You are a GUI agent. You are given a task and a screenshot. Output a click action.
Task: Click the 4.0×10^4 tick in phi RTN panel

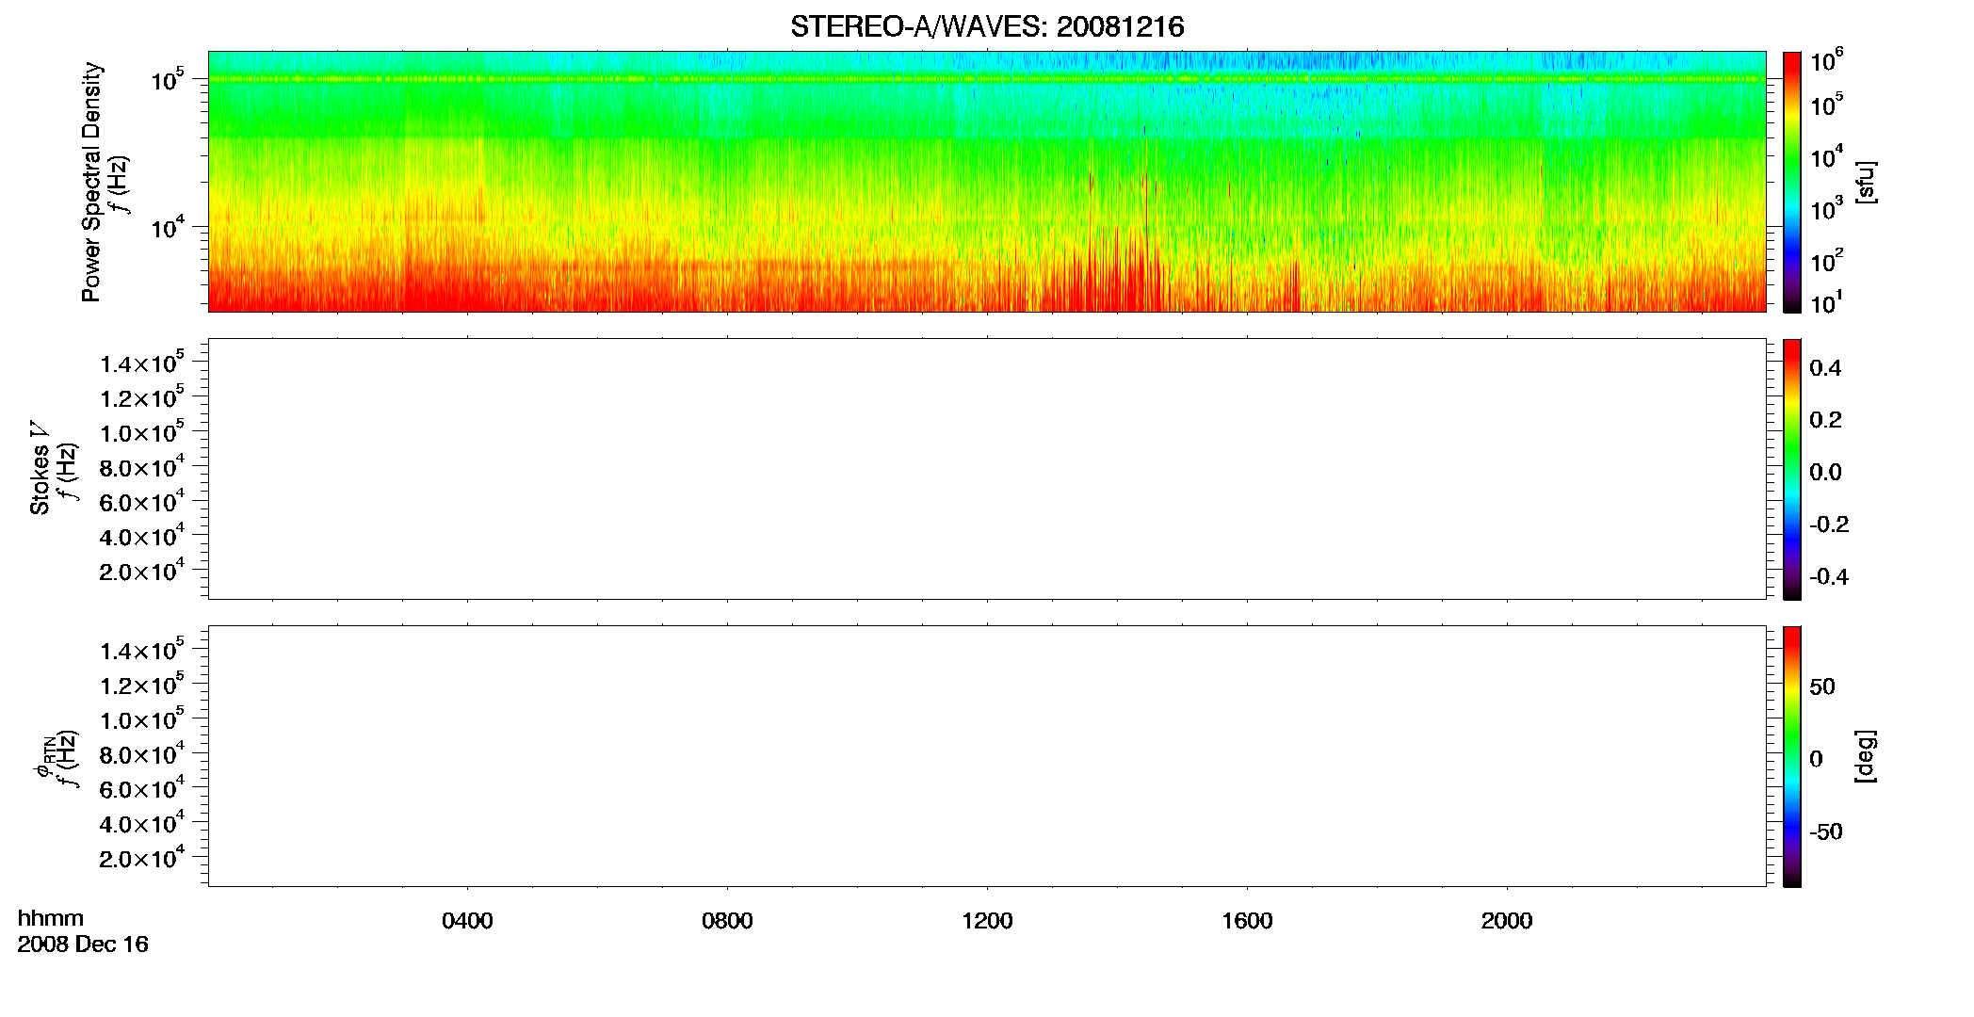point(142,824)
